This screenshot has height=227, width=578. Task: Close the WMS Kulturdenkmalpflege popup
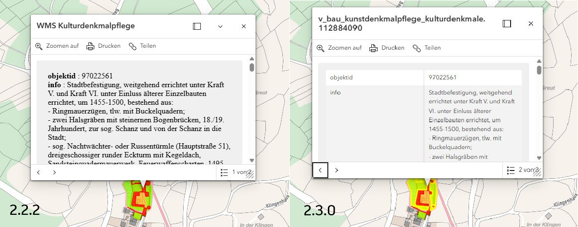(x=244, y=26)
